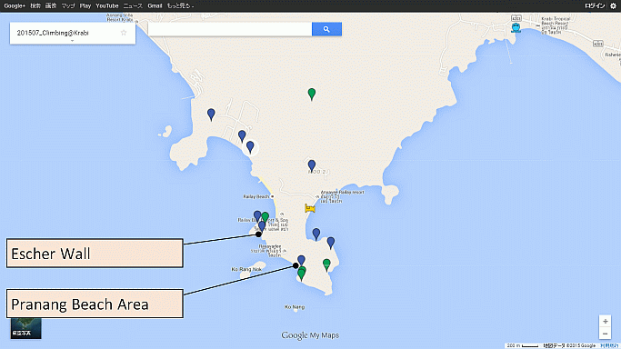621x349 pixels.
Task: Zoom in with the plus button
Action: (606, 322)
